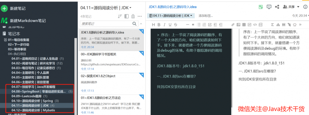Select notebook 04.10=源码阅读分析 | Spring
The image size is (309, 115).
tap(35, 101)
